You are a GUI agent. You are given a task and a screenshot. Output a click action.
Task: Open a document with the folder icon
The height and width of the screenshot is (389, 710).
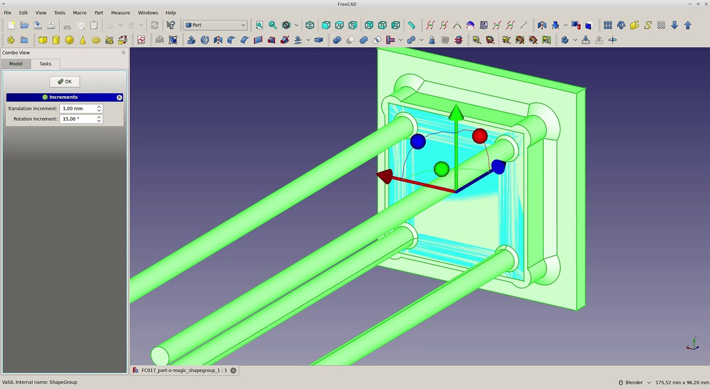[24, 25]
